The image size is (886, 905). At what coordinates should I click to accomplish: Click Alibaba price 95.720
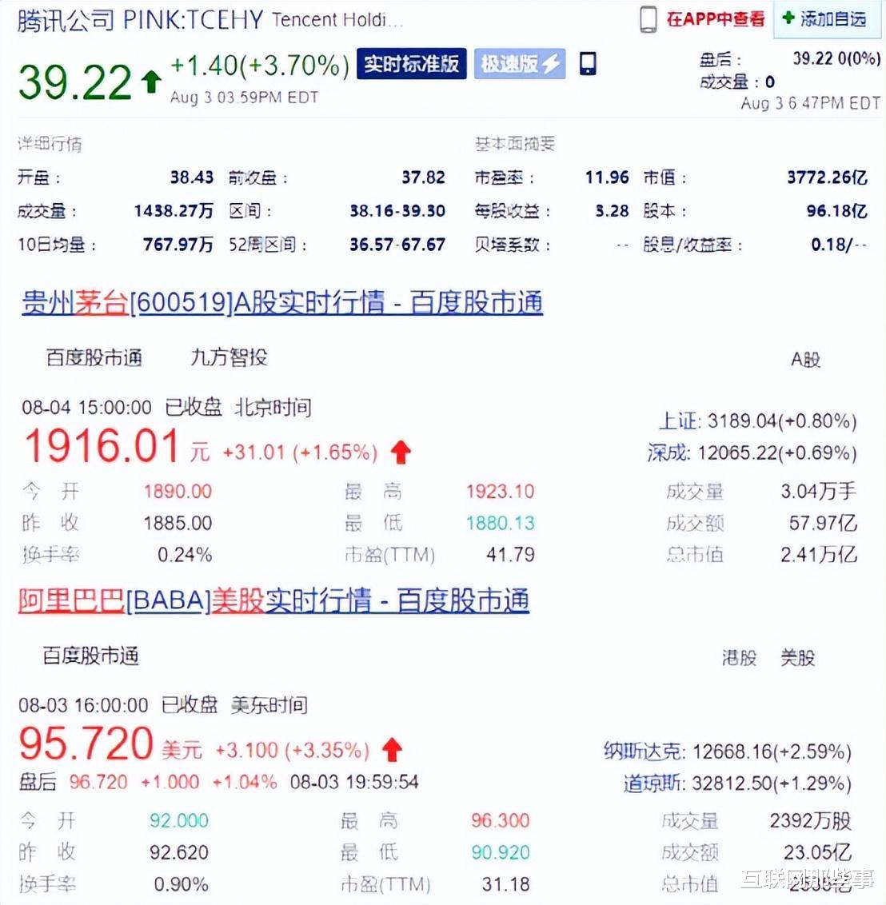[86, 744]
